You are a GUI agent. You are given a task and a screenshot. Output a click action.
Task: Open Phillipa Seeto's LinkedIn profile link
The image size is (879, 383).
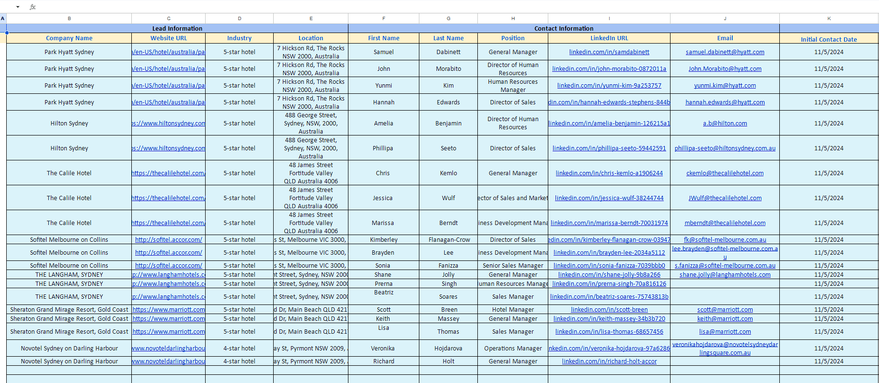[x=609, y=148]
